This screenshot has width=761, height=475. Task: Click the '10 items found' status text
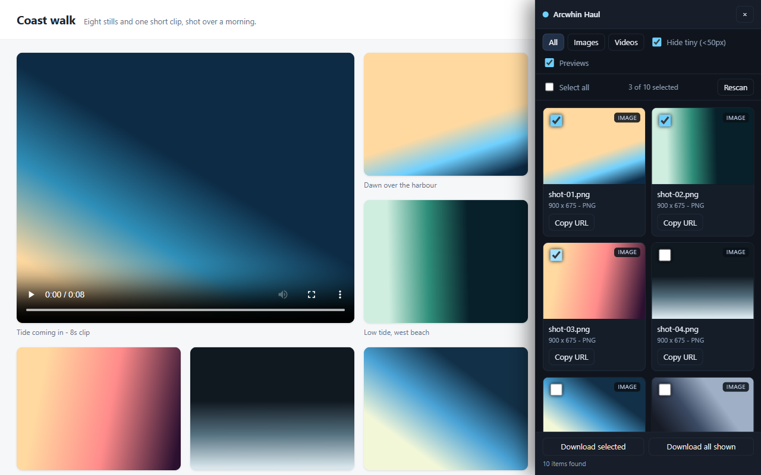564,464
